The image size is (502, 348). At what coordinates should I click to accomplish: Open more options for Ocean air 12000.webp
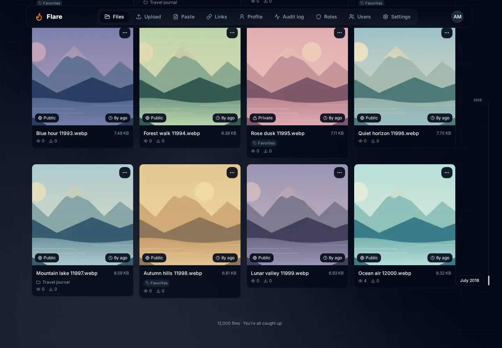point(447,173)
